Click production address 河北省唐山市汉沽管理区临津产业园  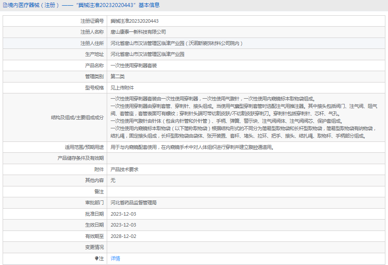tap(147, 54)
